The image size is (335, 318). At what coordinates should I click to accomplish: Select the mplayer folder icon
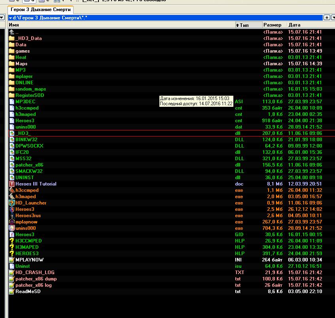click(x=12, y=76)
